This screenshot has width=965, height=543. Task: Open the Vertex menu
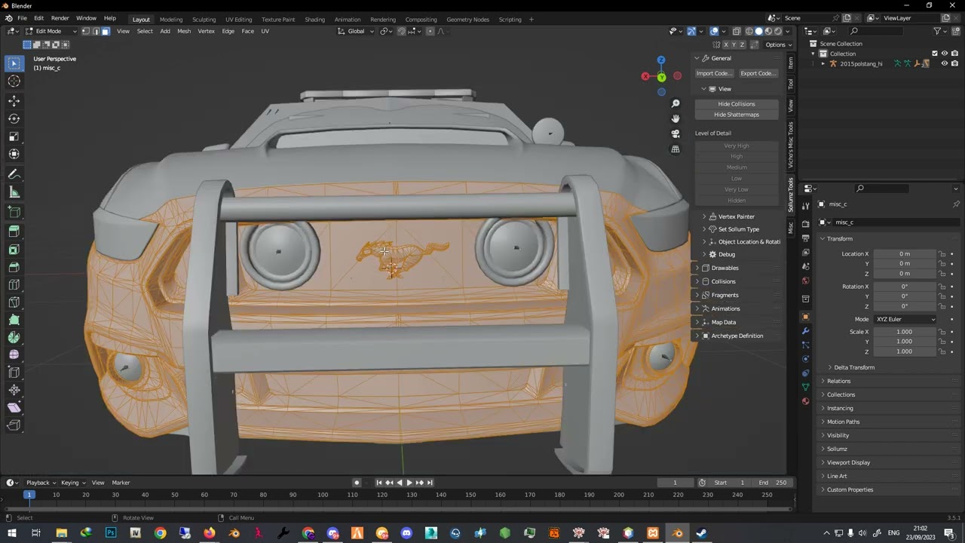(x=206, y=31)
